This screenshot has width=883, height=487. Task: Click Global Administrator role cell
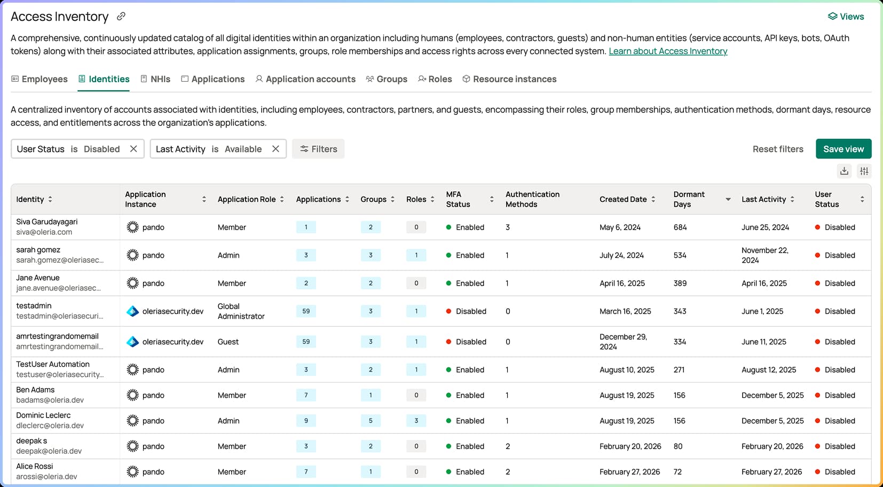click(241, 311)
